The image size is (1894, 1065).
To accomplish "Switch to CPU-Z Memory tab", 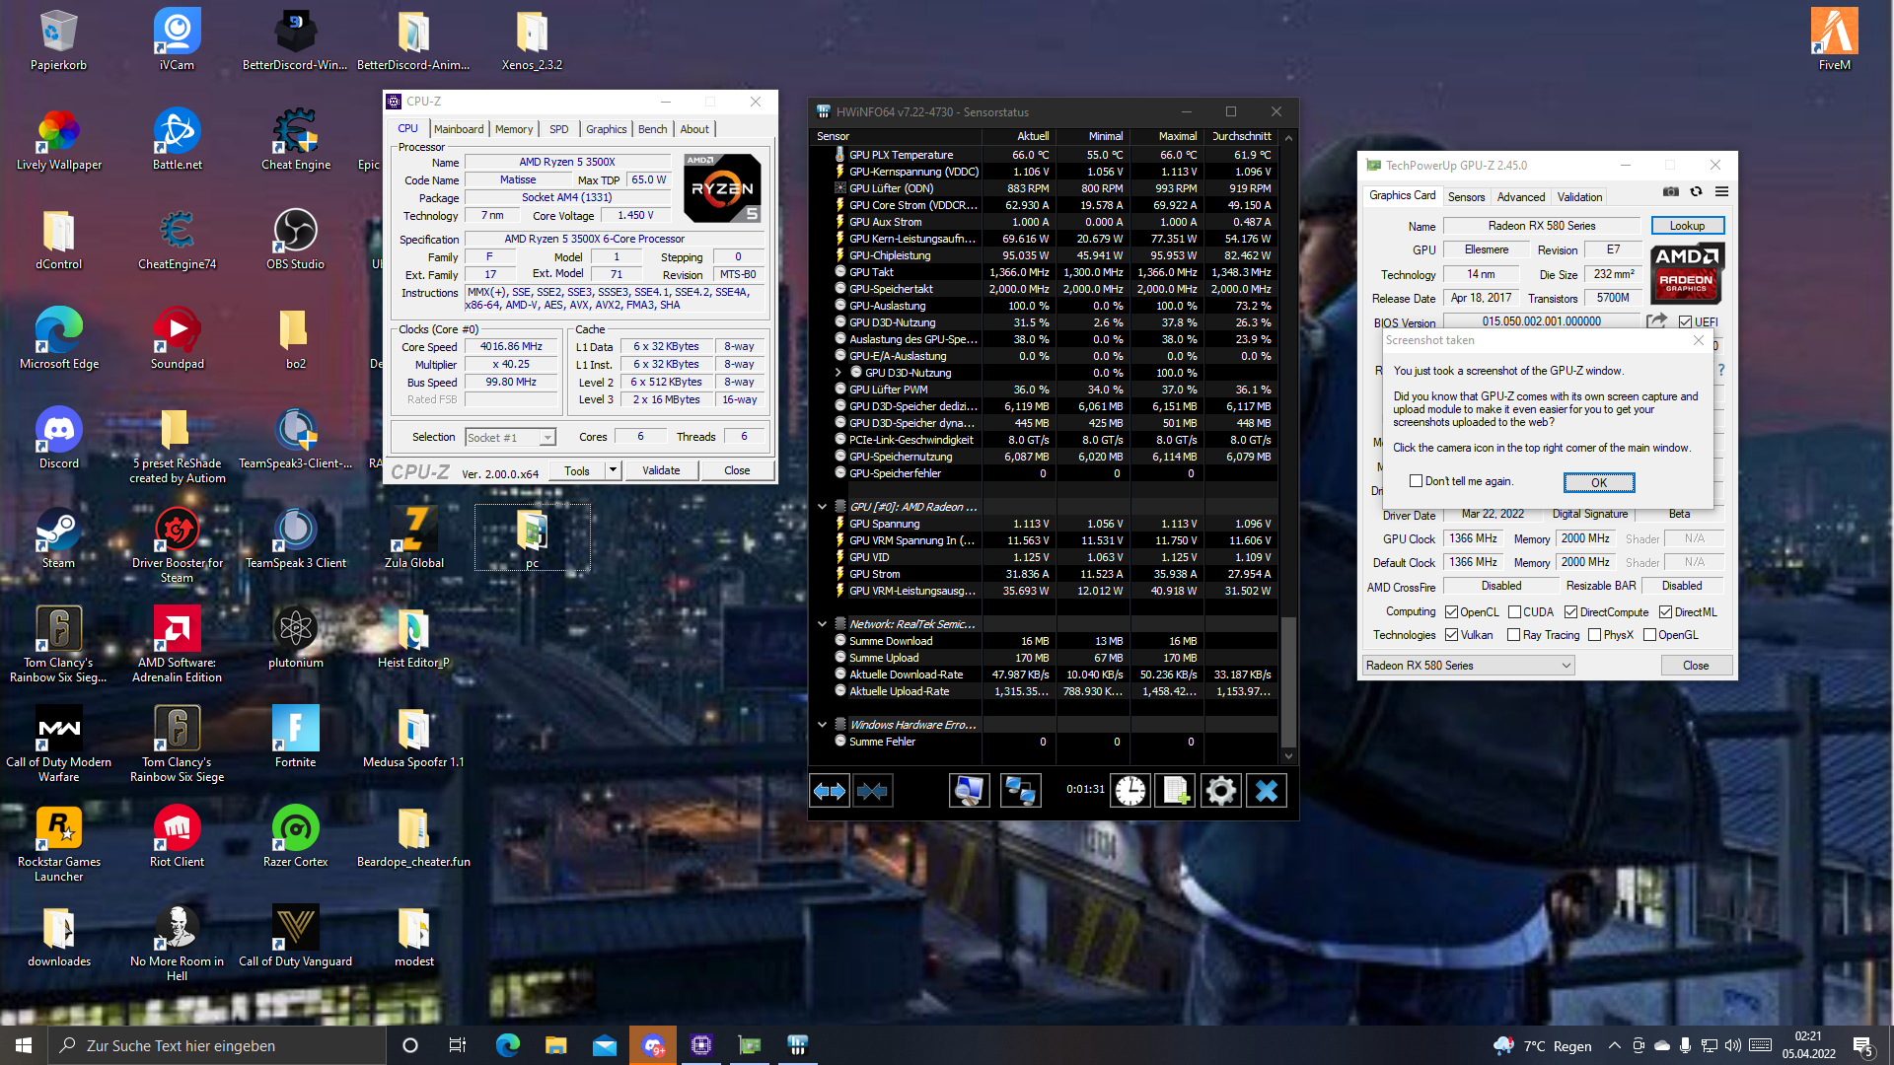I will click(x=513, y=129).
